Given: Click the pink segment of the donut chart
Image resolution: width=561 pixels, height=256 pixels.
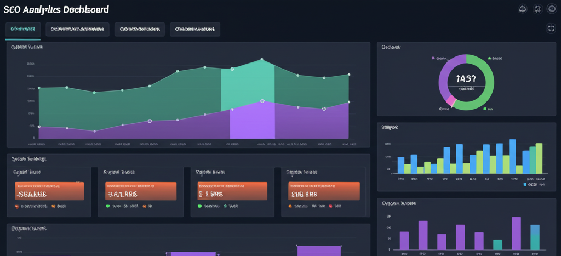Looking at the screenshot, I should tap(451, 101).
